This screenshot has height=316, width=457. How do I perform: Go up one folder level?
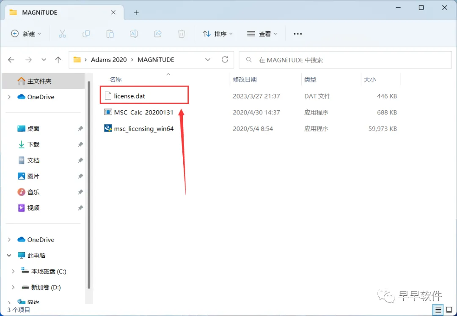58,60
